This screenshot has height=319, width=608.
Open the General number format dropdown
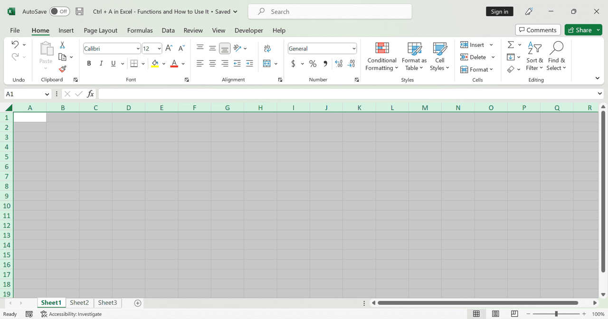pyautogui.click(x=354, y=48)
